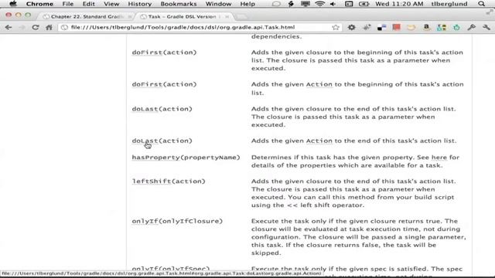
Task: Click the 'Wed 11:20 AM' clock
Action: [x=399, y=4]
